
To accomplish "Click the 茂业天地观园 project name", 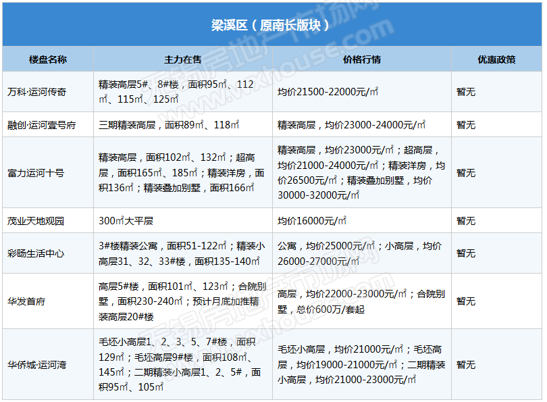I will pyautogui.click(x=36, y=221).
